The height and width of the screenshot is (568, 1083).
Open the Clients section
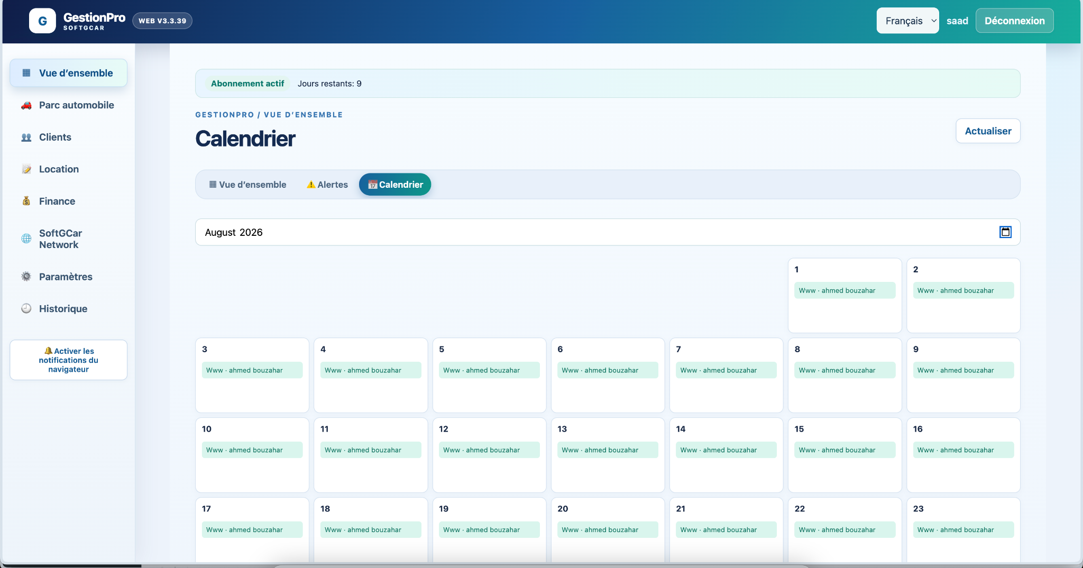pos(68,138)
